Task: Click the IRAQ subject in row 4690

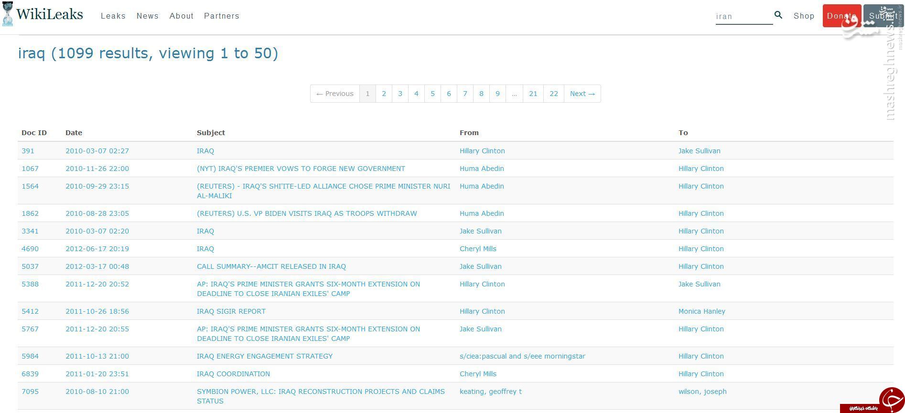Action: tap(205, 249)
